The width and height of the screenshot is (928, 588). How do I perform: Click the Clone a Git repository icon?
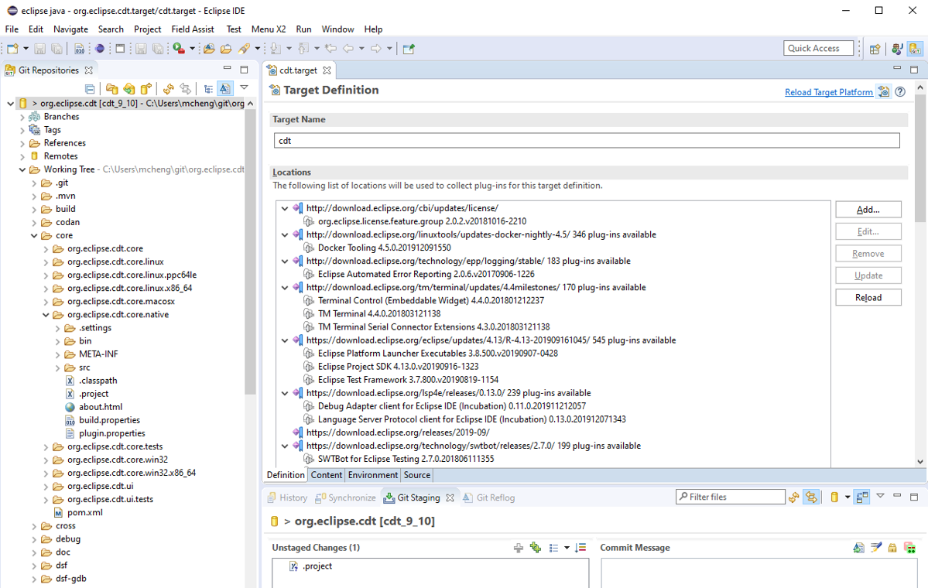coord(129,89)
